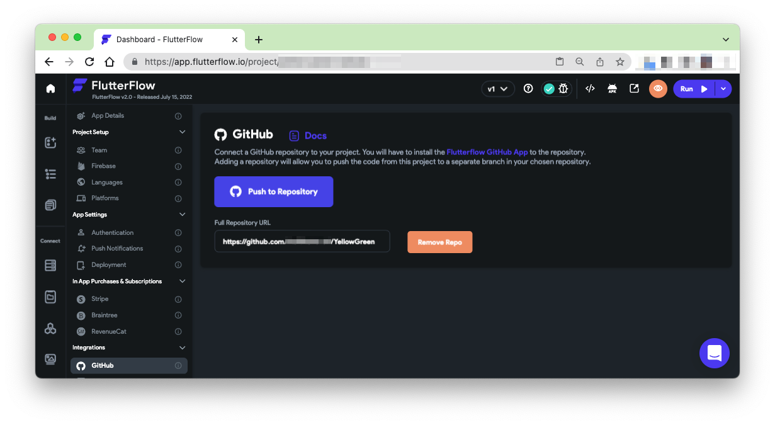775x425 pixels.
Task: Download APK via Android icon
Action: pos(612,89)
